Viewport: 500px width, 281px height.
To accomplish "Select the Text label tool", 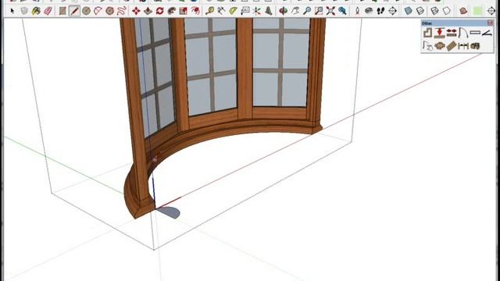I will click(245, 11).
